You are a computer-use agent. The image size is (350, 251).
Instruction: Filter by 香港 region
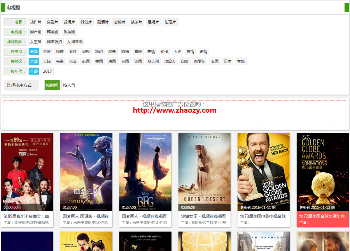(x=60, y=61)
